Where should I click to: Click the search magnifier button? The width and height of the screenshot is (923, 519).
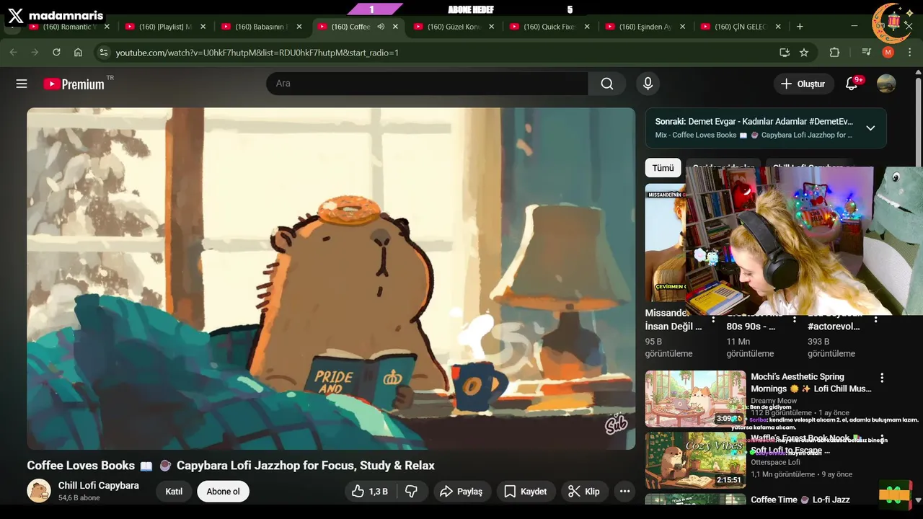[607, 84]
